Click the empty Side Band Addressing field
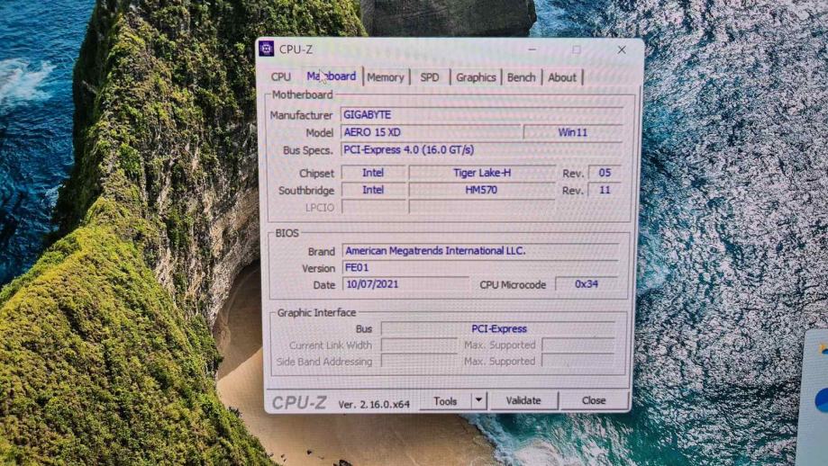The width and height of the screenshot is (828, 466). tap(419, 362)
